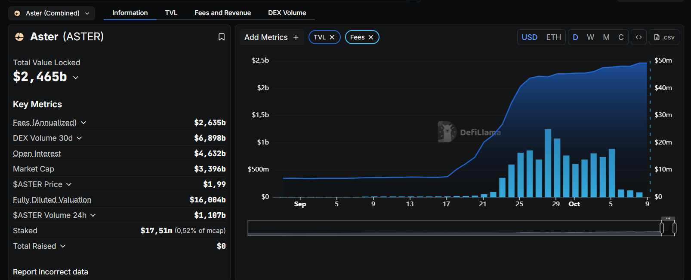Set chart interval to weekly (W)
The width and height of the screenshot is (691, 280).
coord(590,37)
